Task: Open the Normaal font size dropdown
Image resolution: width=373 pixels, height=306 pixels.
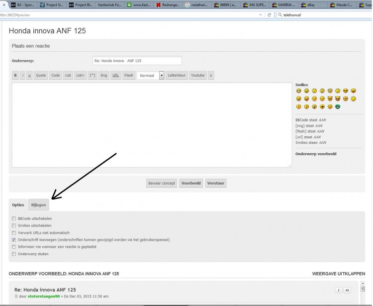Action: click(151, 76)
